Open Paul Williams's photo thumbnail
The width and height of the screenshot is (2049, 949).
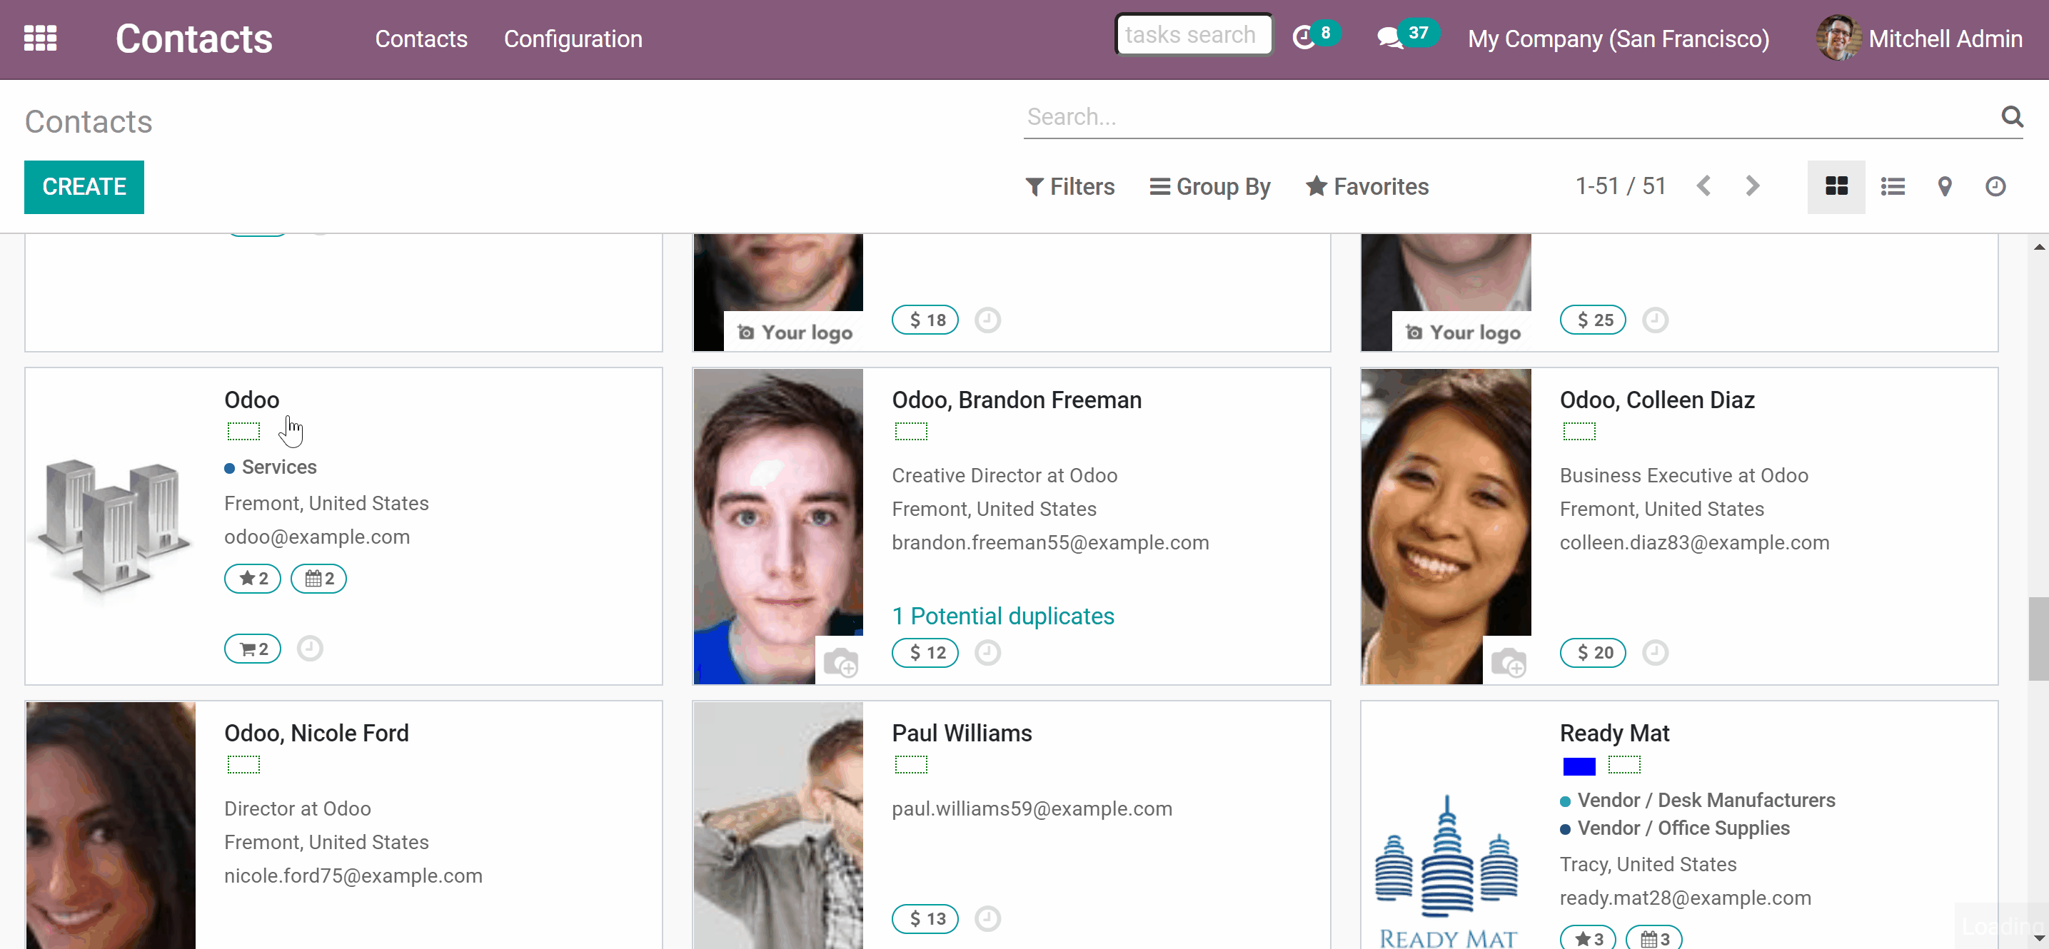coord(778,825)
